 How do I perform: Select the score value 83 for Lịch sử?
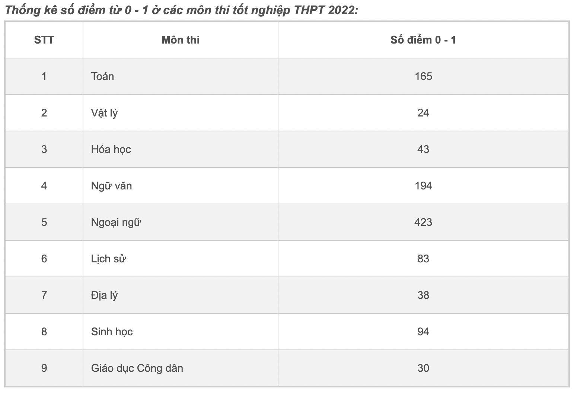(423, 259)
